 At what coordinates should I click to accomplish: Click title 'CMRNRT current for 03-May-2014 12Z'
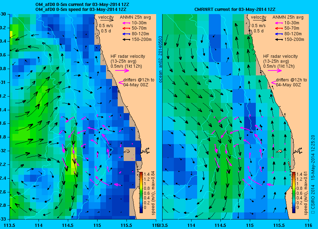click(235, 10)
